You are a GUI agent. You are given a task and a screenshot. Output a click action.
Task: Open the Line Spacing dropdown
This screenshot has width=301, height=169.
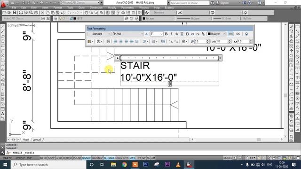[x=145, y=41]
